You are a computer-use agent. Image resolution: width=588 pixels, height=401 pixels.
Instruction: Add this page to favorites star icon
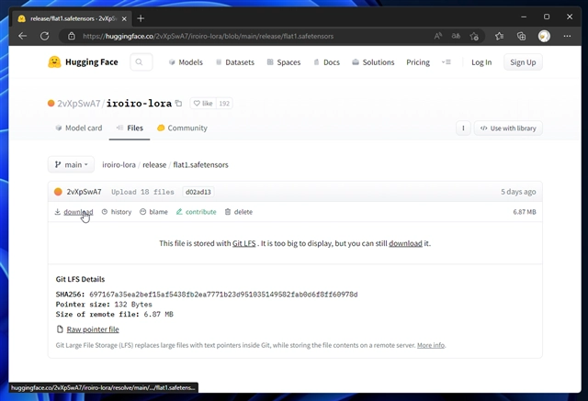point(474,36)
